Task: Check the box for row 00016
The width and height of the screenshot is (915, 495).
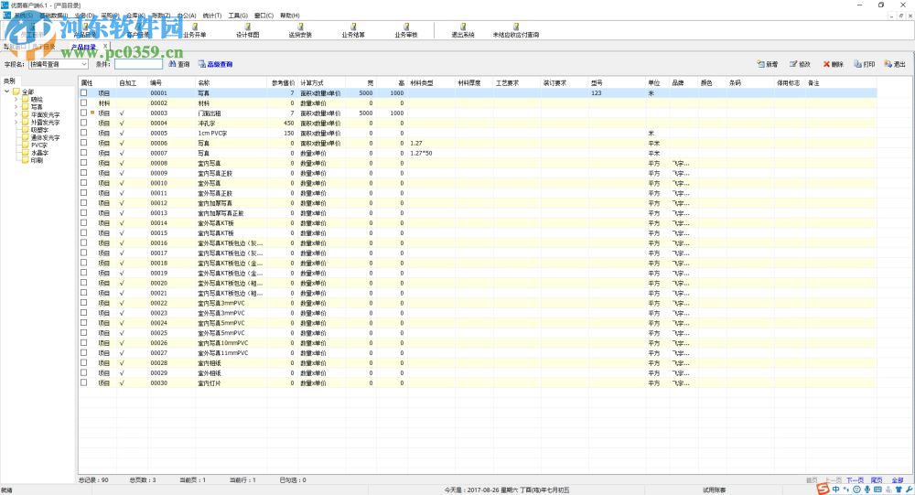Action: click(84, 242)
